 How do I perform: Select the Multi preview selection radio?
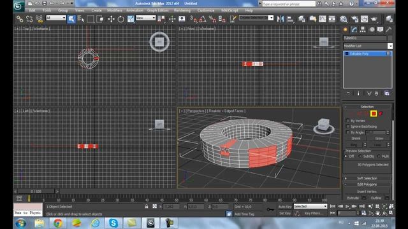coord(379,156)
